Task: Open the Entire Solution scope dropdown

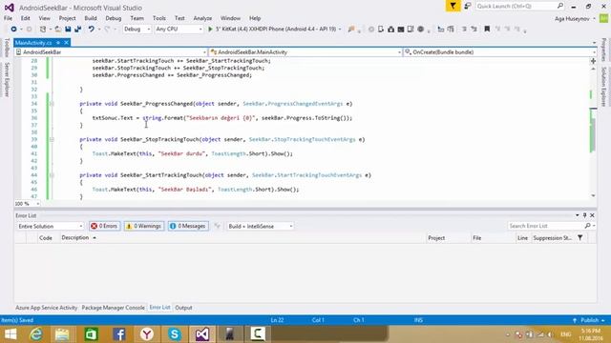Action: [x=51, y=227]
